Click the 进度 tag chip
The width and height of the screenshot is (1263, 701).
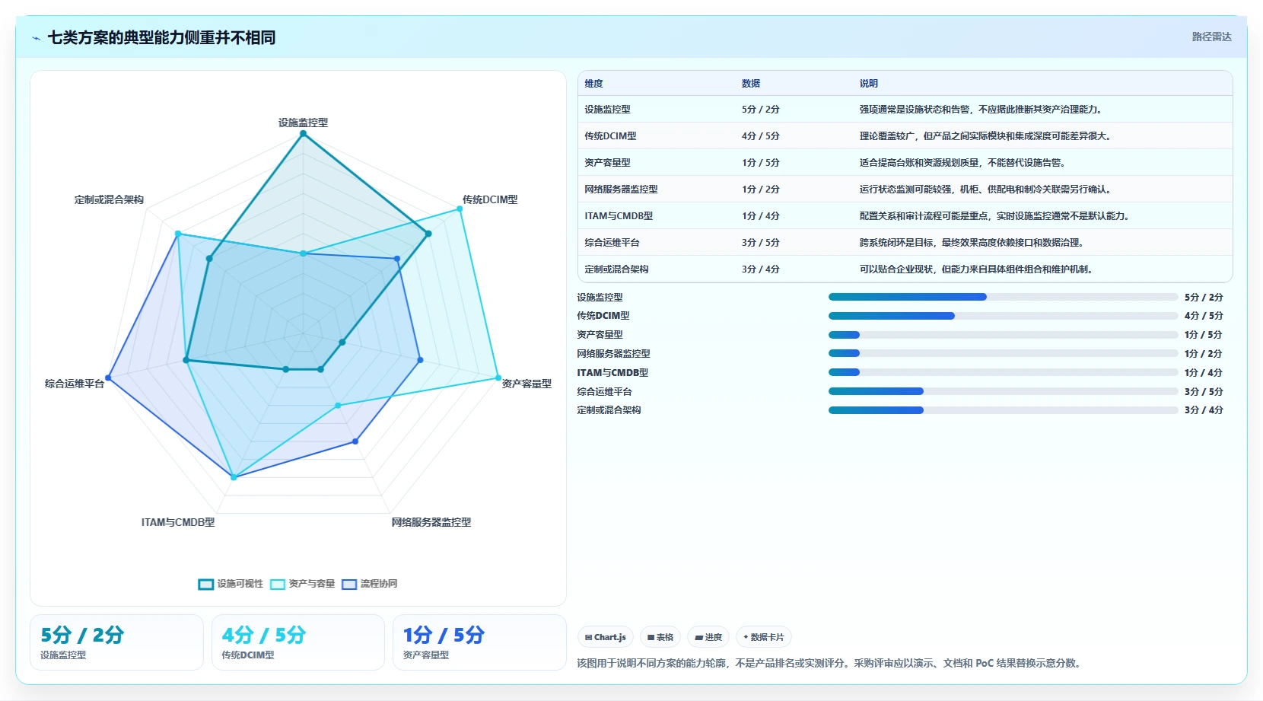click(708, 637)
